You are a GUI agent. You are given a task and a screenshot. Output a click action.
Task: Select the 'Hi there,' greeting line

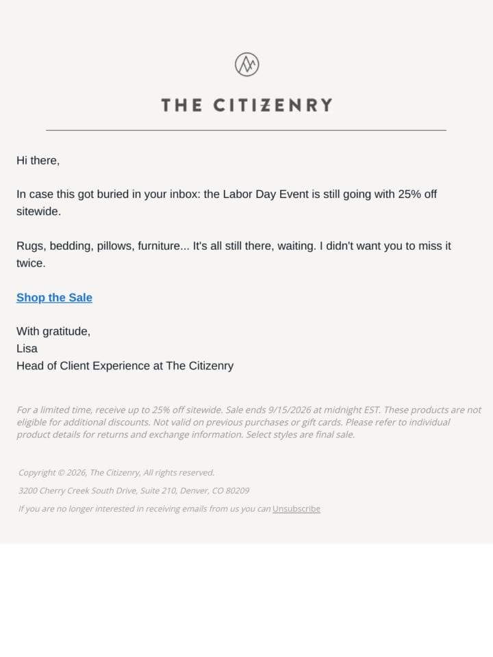38,160
